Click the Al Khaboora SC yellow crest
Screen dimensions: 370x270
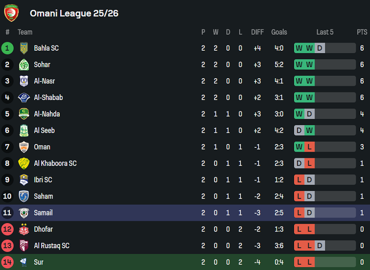tap(24, 163)
